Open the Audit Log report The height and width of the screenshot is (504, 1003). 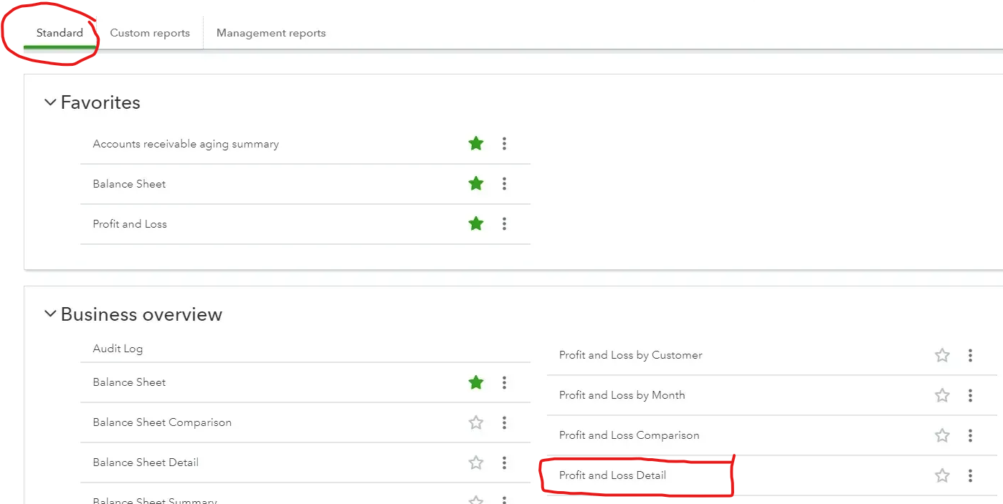[118, 349]
